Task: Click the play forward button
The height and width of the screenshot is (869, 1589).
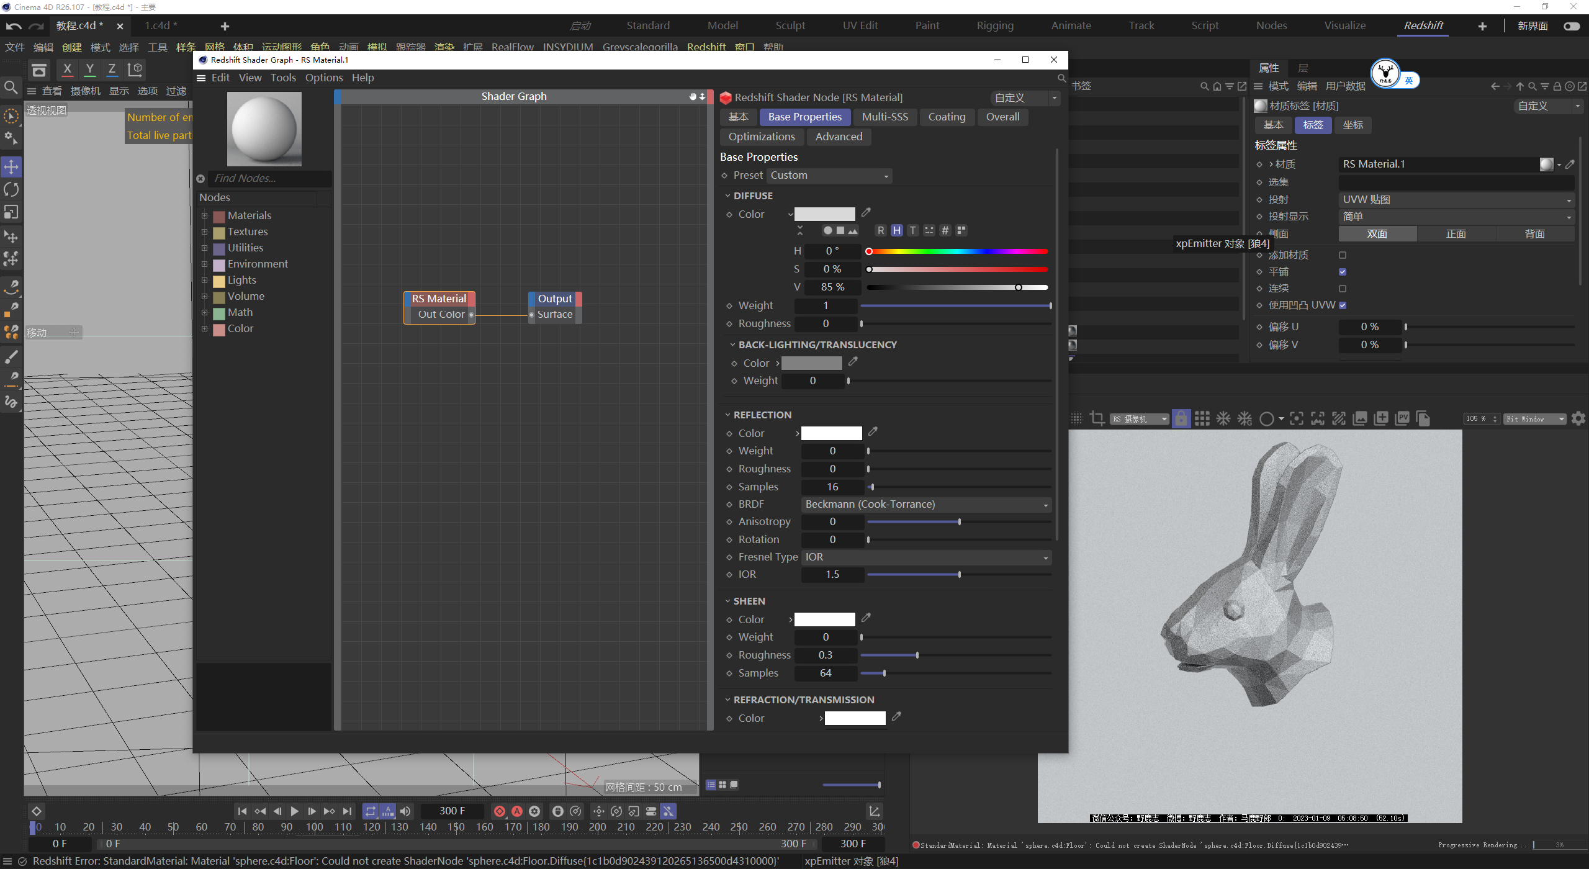Action: pos(295,811)
